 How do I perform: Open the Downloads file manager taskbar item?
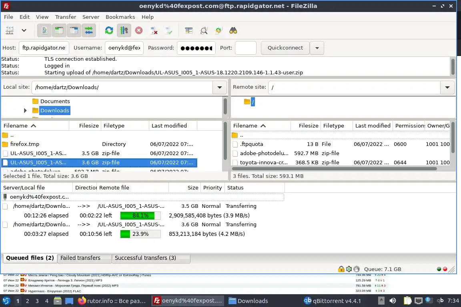click(249, 301)
